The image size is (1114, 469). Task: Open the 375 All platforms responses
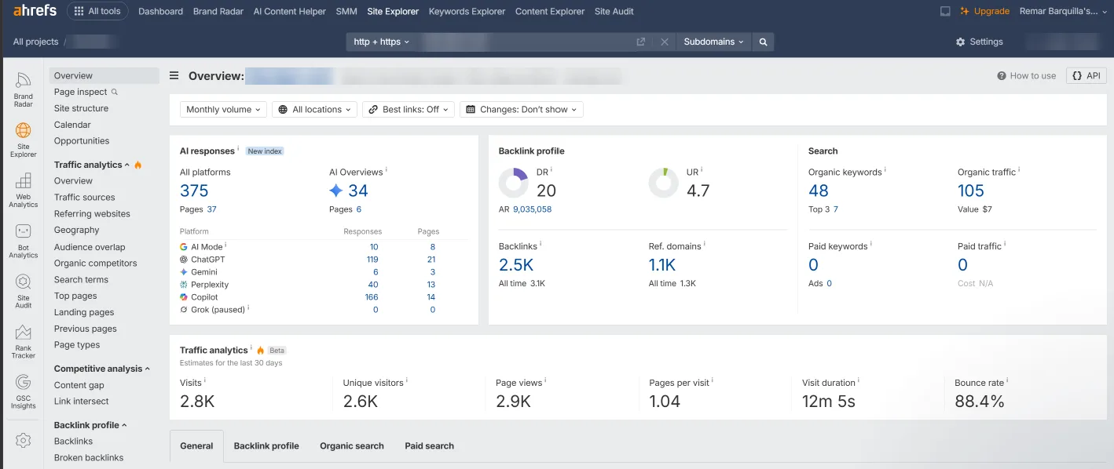pos(194,191)
